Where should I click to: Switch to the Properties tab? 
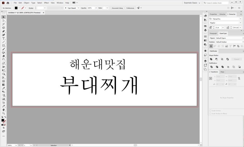click(x=213, y=14)
